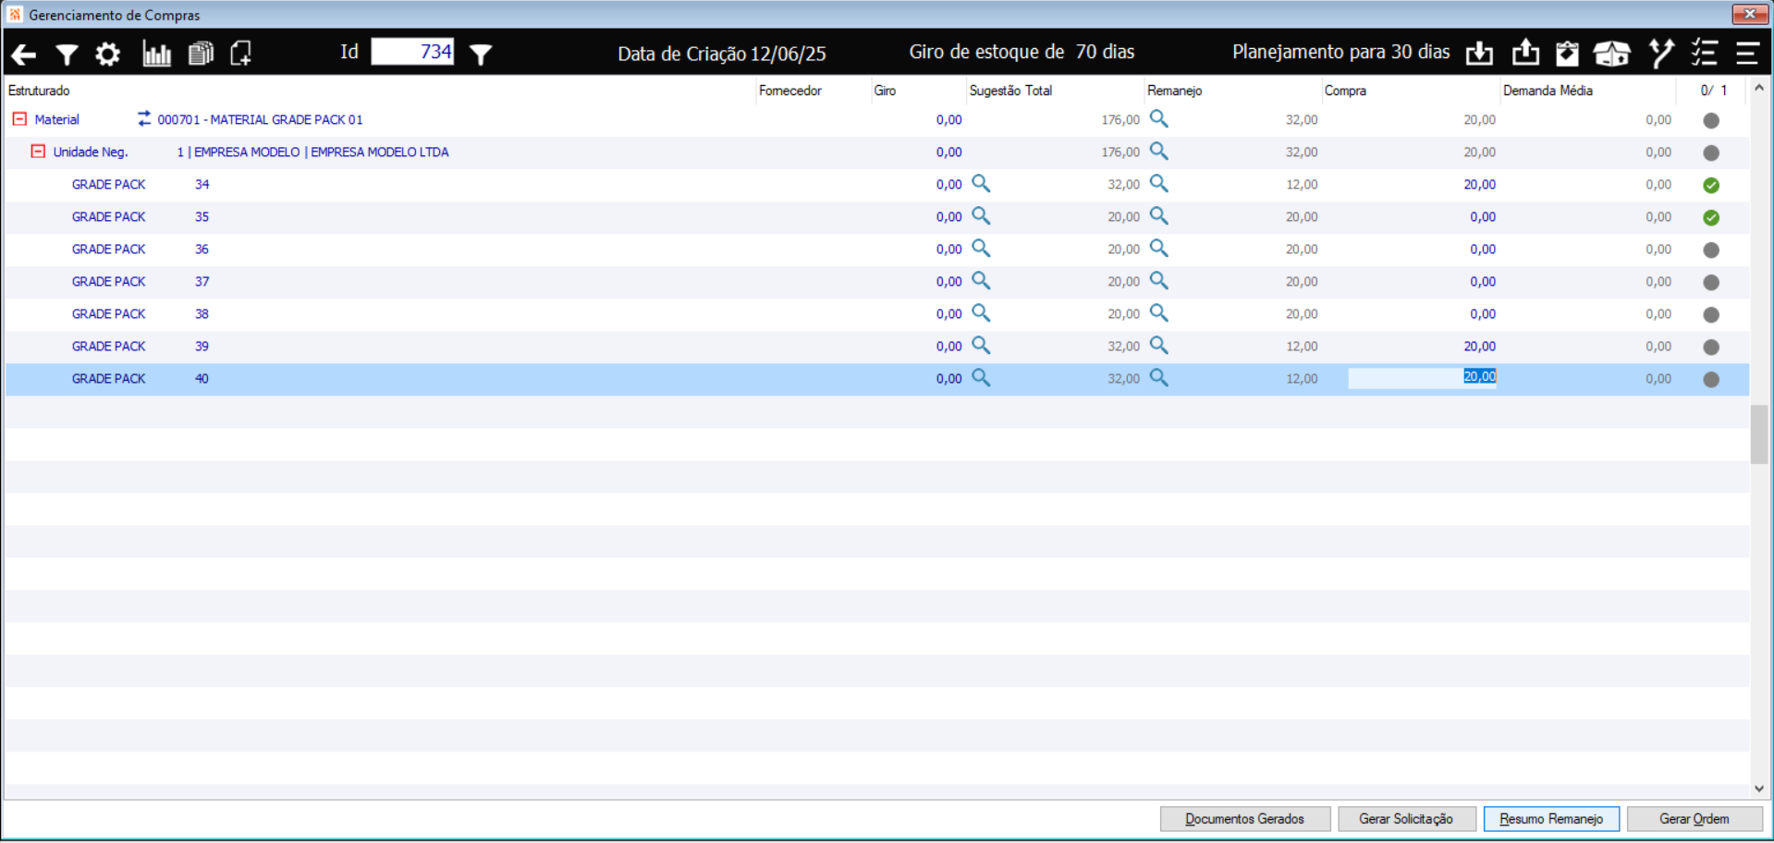
Task: Click the export tray icon with up arrow
Action: click(x=1525, y=53)
